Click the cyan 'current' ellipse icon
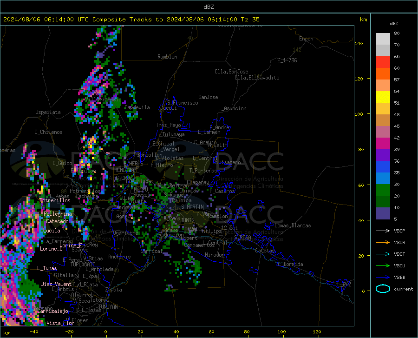Viewport: 418px width, 338px height. pyautogui.click(x=383, y=289)
